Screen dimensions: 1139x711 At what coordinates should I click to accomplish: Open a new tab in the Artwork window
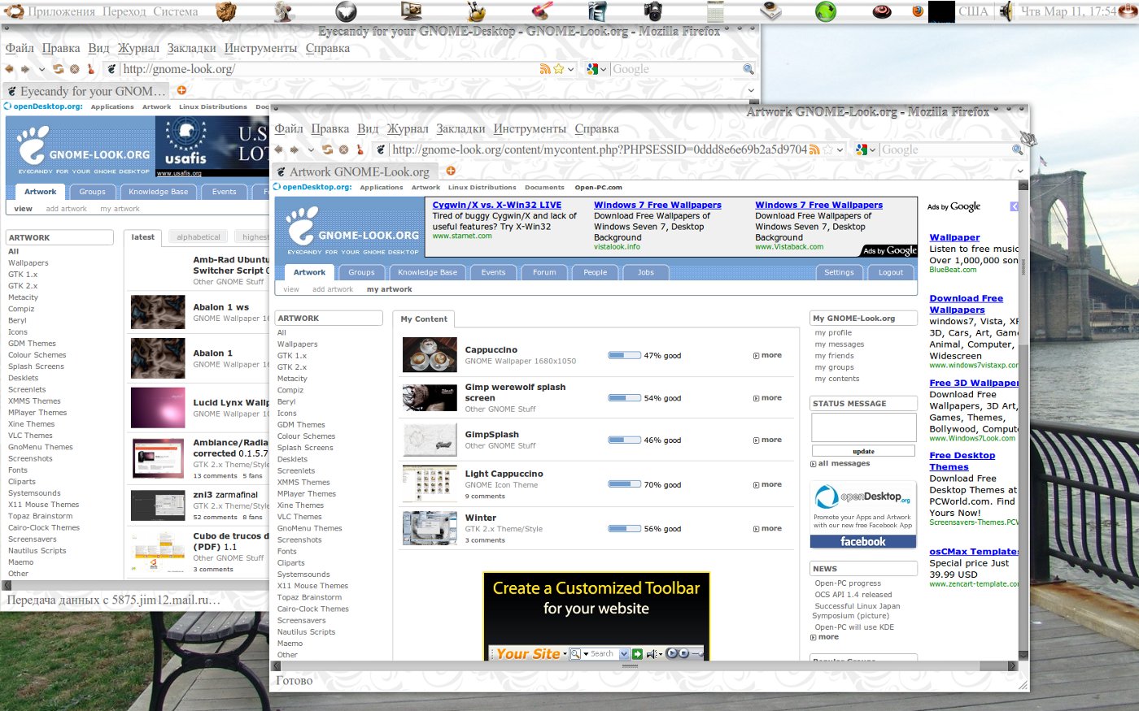click(x=451, y=171)
